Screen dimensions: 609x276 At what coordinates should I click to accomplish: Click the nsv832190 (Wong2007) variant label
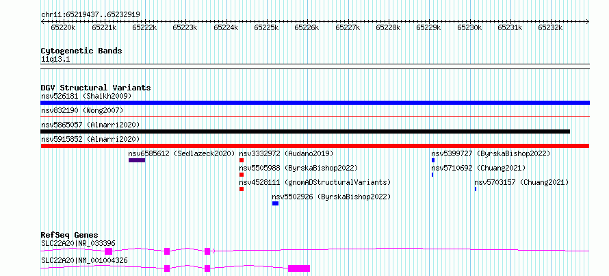pos(82,110)
